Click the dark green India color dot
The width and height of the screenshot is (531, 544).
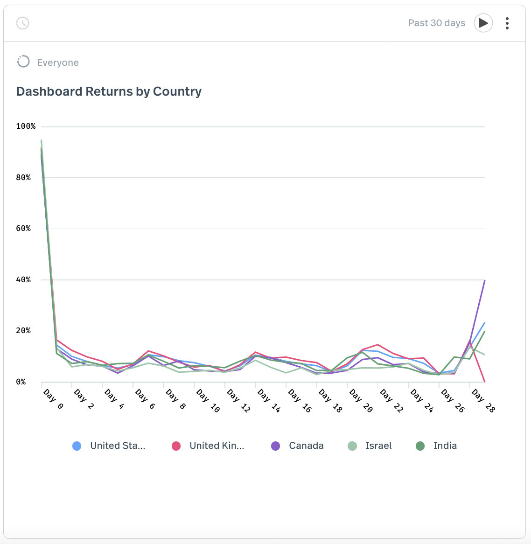click(420, 446)
